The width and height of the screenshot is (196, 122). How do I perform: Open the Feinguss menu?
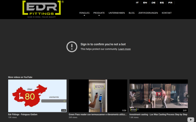click(84, 13)
